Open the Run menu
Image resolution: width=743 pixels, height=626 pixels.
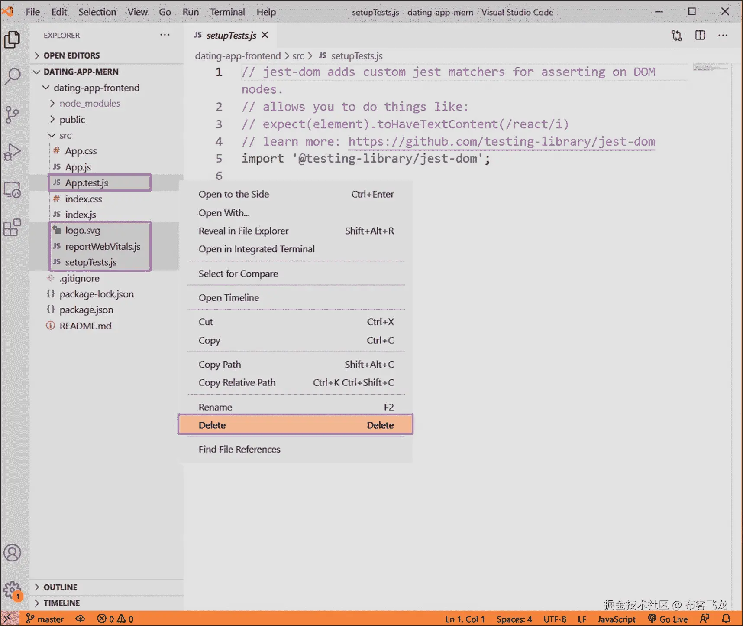click(191, 12)
